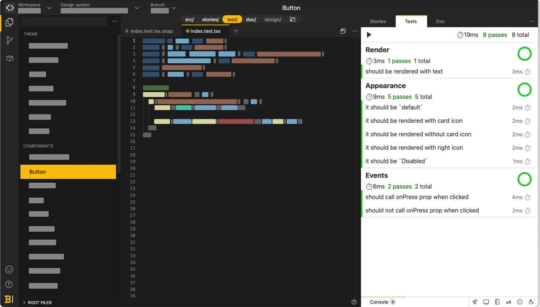Open the components package icon in the sidebar
Image resolution: width=540 pixels, height=307 pixels.
[9, 58]
